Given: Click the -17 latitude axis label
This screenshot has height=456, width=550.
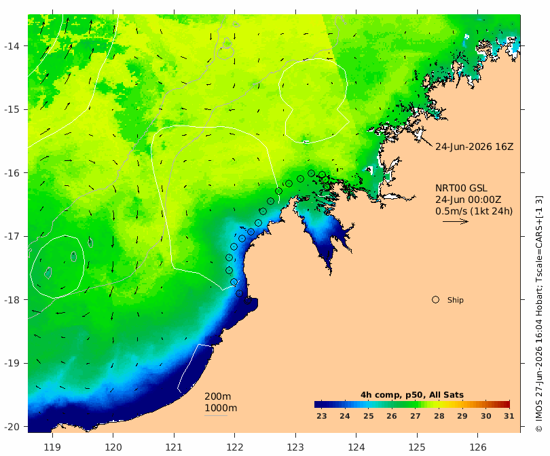Looking at the screenshot, I should click(12, 236).
